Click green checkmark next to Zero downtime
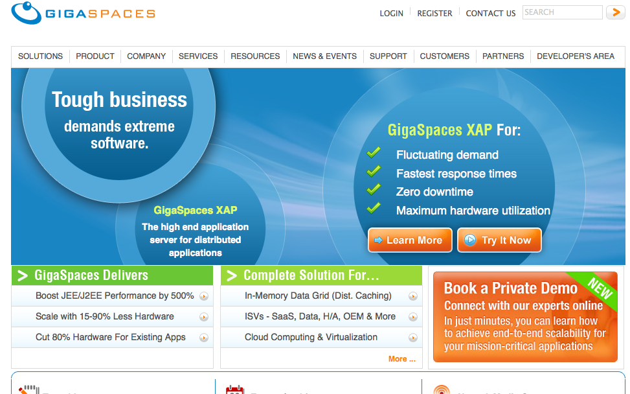Viewport: 630px width, 394px height. pyautogui.click(x=374, y=189)
